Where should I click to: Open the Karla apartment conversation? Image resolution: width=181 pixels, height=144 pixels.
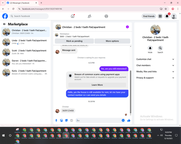[25, 72]
